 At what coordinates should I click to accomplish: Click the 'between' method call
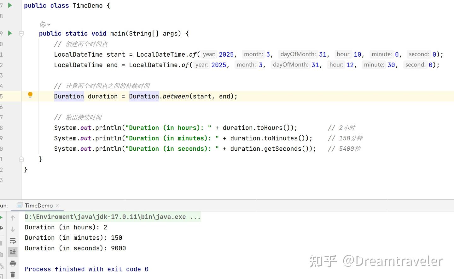click(176, 96)
